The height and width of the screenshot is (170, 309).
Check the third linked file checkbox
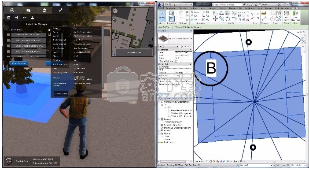pos(8,46)
